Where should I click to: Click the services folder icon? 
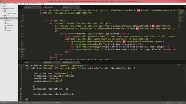(5, 11)
